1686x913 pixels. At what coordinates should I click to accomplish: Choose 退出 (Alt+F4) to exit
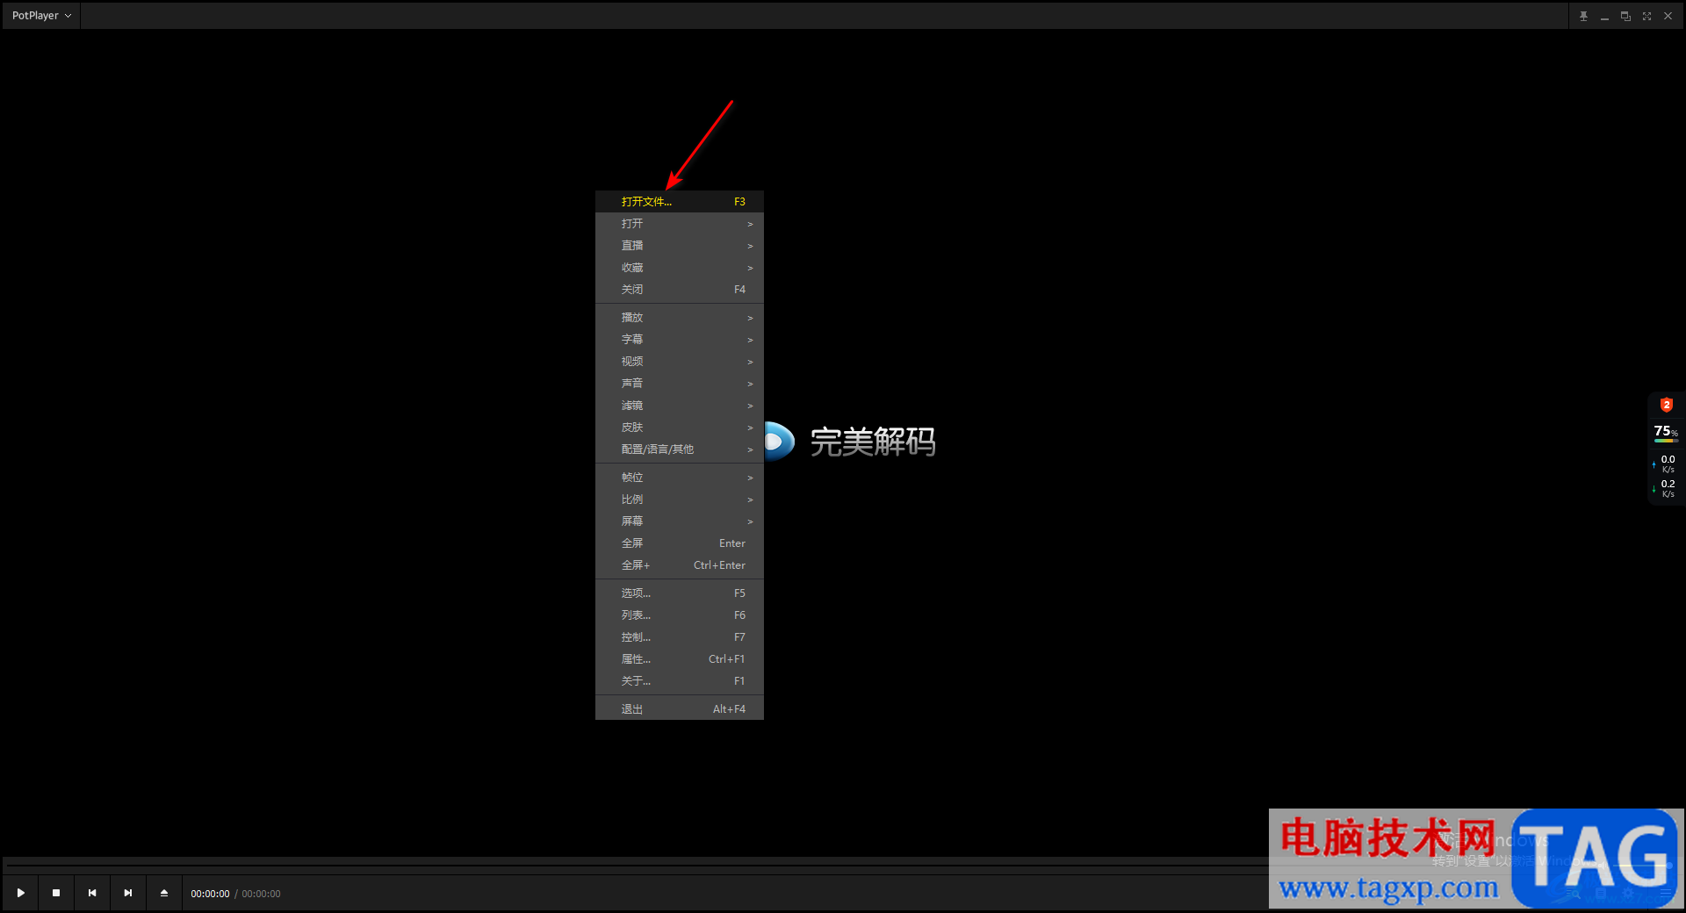tap(680, 709)
